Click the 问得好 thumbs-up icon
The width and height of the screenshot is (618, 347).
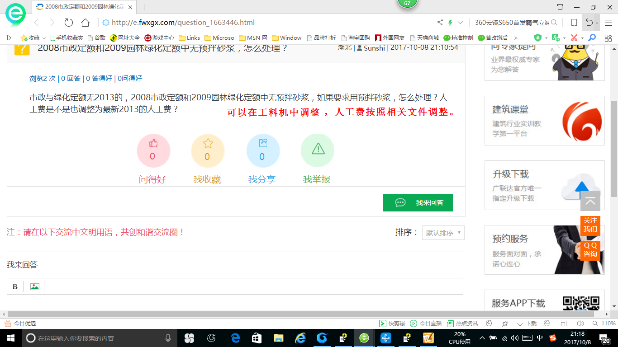click(153, 143)
